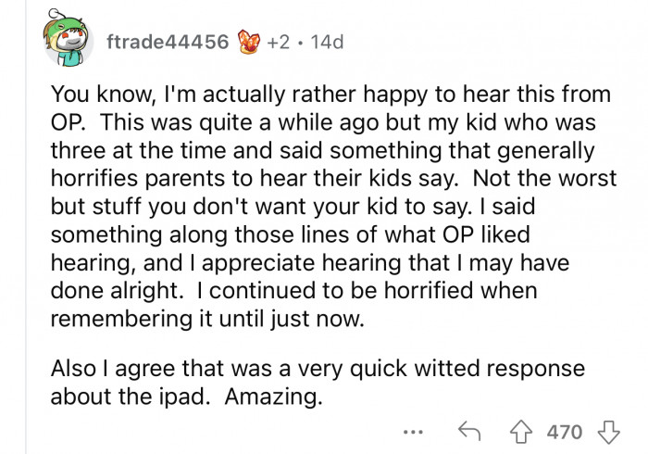Click the award badge icon beside username
The image size is (648, 454).
click(249, 43)
